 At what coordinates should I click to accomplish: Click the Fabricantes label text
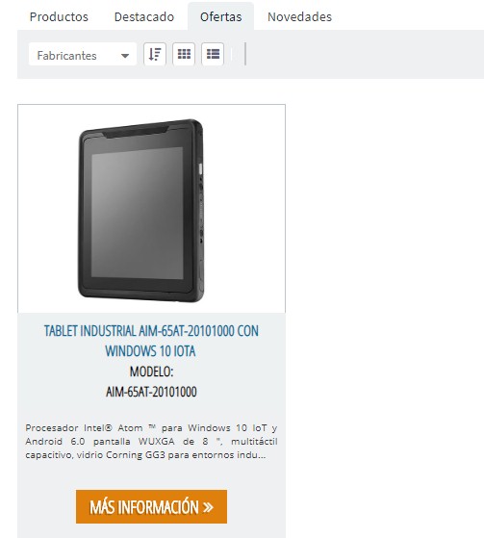pos(67,56)
